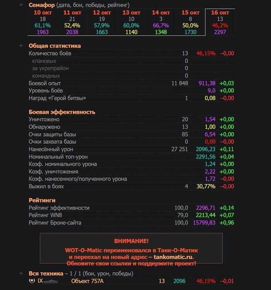Click the Обнаружено row label
The width and height of the screenshot is (271, 290).
coord(44,127)
